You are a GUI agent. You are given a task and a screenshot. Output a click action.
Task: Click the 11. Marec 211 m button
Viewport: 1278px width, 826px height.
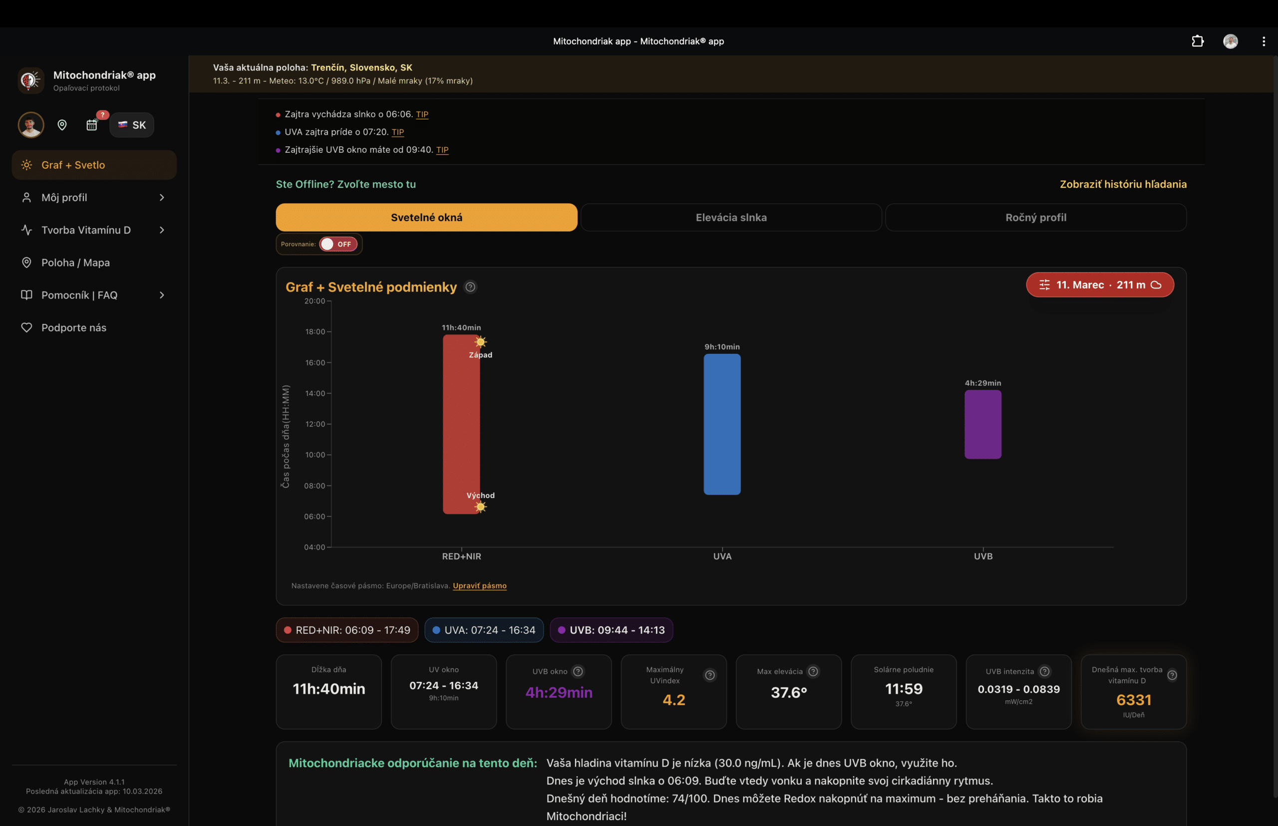tap(1100, 285)
